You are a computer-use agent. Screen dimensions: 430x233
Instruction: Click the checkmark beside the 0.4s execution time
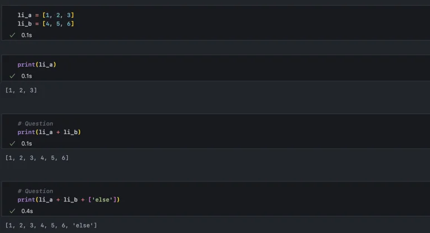click(12, 211)
